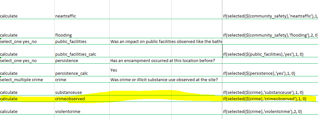Select the 'Yes' cell in persistence_calc row

pos(114,70)
